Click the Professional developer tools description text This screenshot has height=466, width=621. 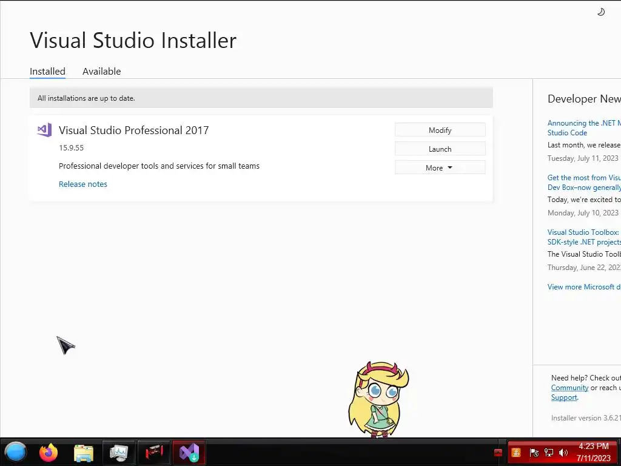pyautogui.click(x=159, y=166)
